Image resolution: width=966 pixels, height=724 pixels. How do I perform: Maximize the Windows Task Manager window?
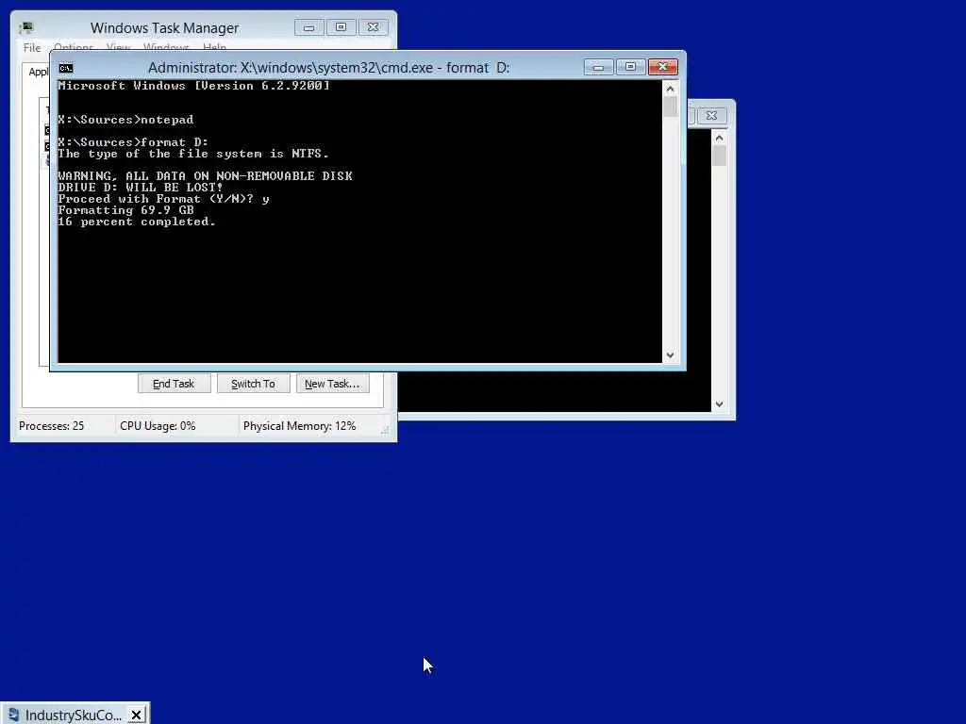click(341, 27)
